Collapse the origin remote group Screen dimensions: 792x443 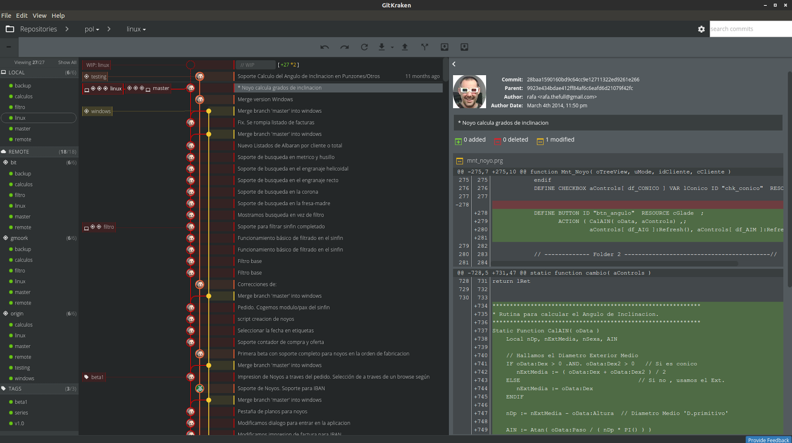(x=39, y=314)
